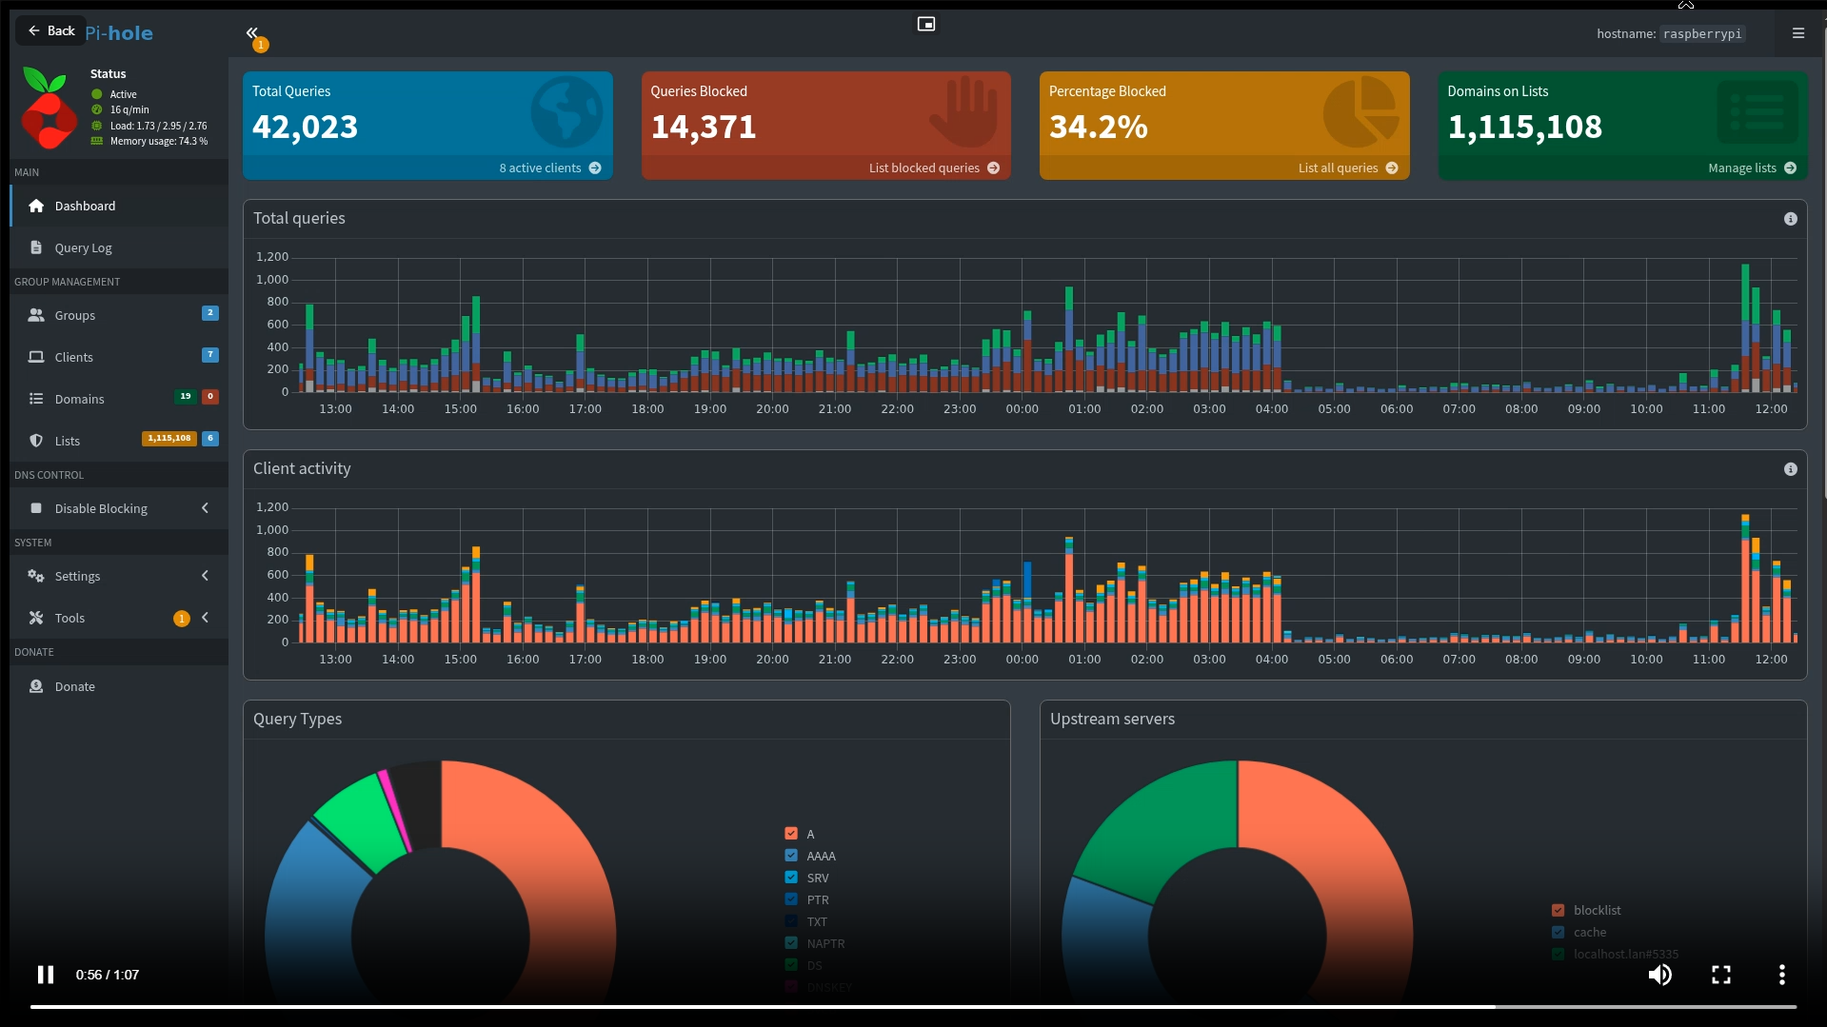Toggle the blocklist upstream server checkbox
Screen dimensions: 1827x1027
point(1558,910)
